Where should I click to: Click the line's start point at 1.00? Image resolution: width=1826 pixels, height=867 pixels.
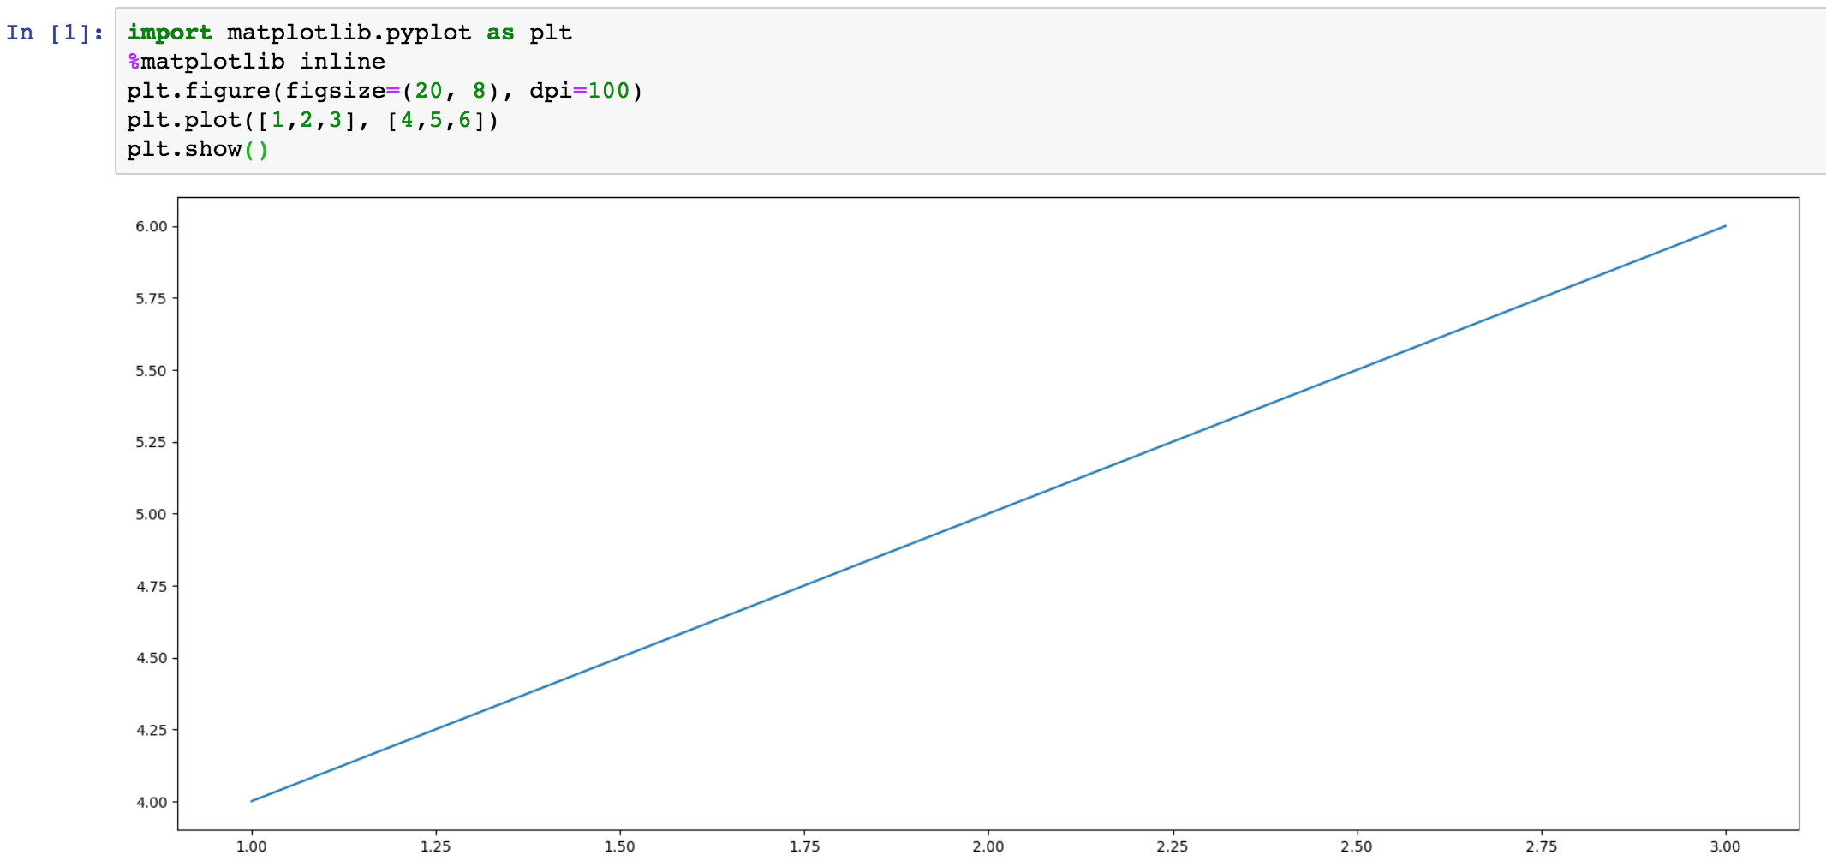point(252,801)
